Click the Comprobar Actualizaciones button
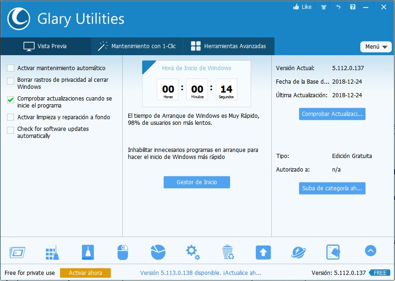The image size is (395, 281). click(x=332, y=114)
